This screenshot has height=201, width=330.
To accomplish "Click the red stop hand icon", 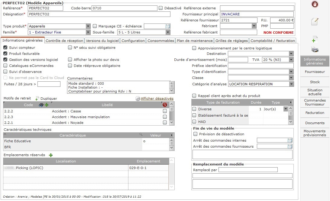I will pyautogui.click(x=315, y=4).
